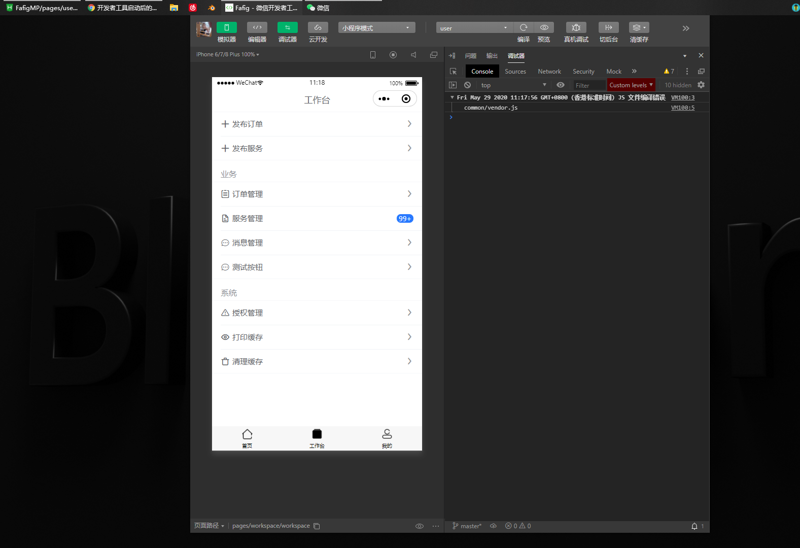Click the chevron on 授权管理 row

coord(409,313)
